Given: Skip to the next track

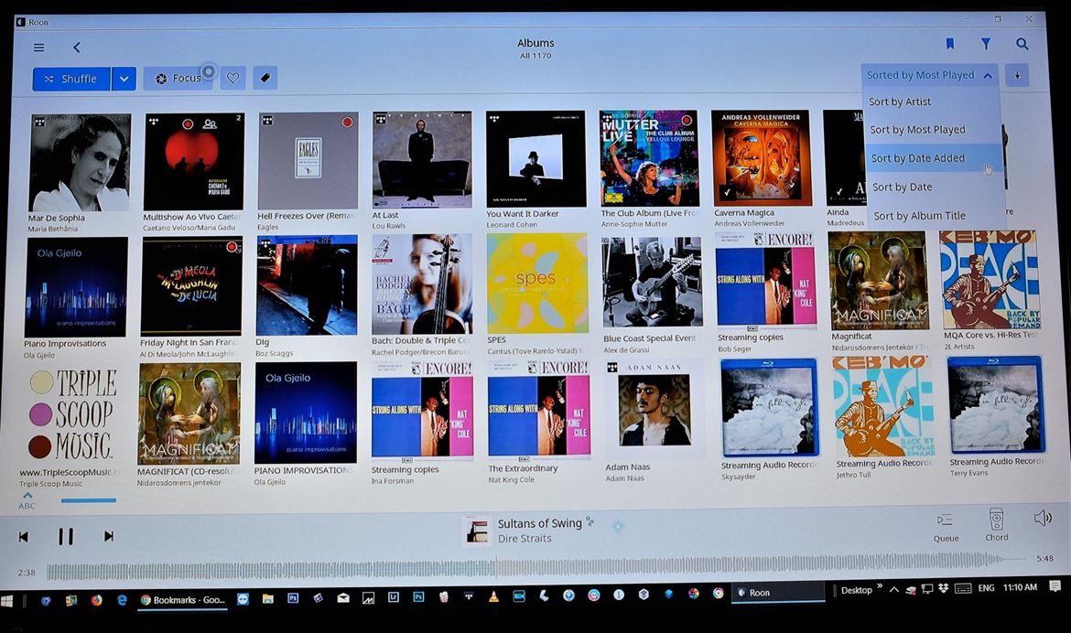Looking at the screenshot, I should [109, 536].
